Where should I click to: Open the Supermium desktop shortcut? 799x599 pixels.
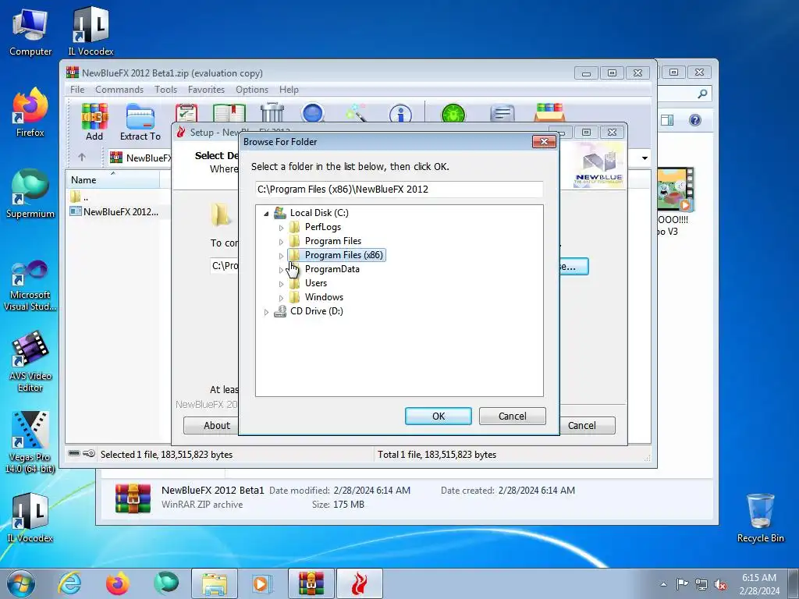click(30, 193)
